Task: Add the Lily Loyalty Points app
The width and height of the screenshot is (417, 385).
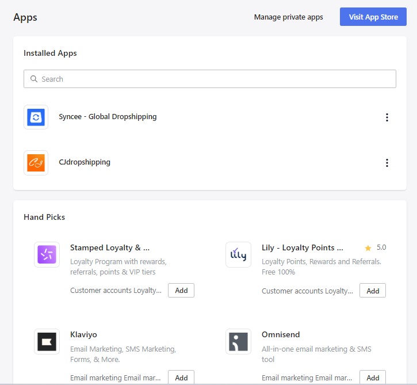Action: coord(373,291)
